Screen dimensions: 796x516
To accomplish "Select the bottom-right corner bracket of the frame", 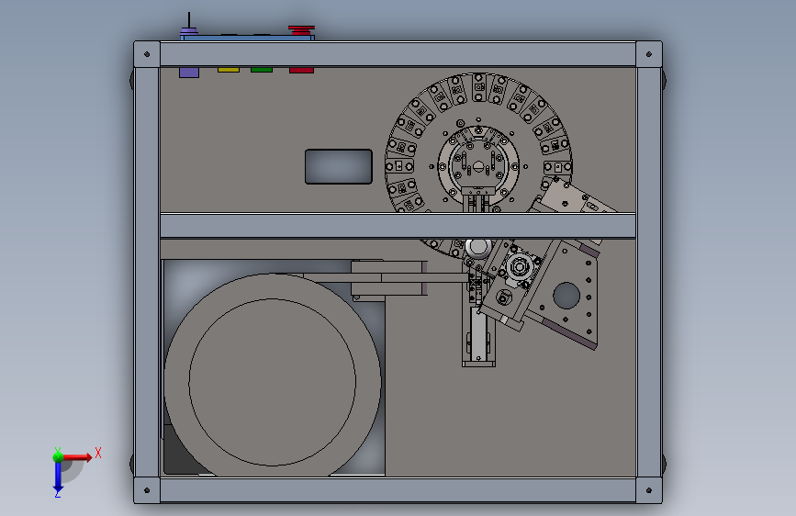I will point(649,490).
